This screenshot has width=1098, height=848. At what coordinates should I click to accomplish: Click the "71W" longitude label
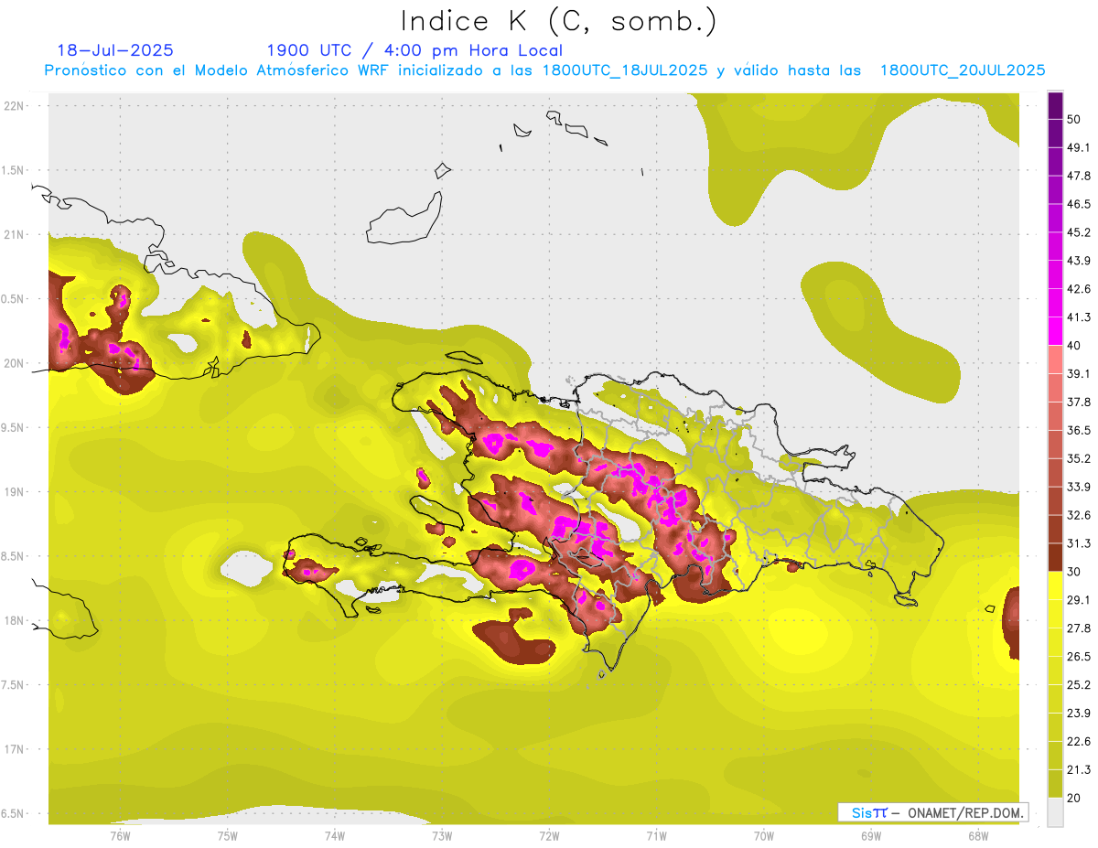656,835
